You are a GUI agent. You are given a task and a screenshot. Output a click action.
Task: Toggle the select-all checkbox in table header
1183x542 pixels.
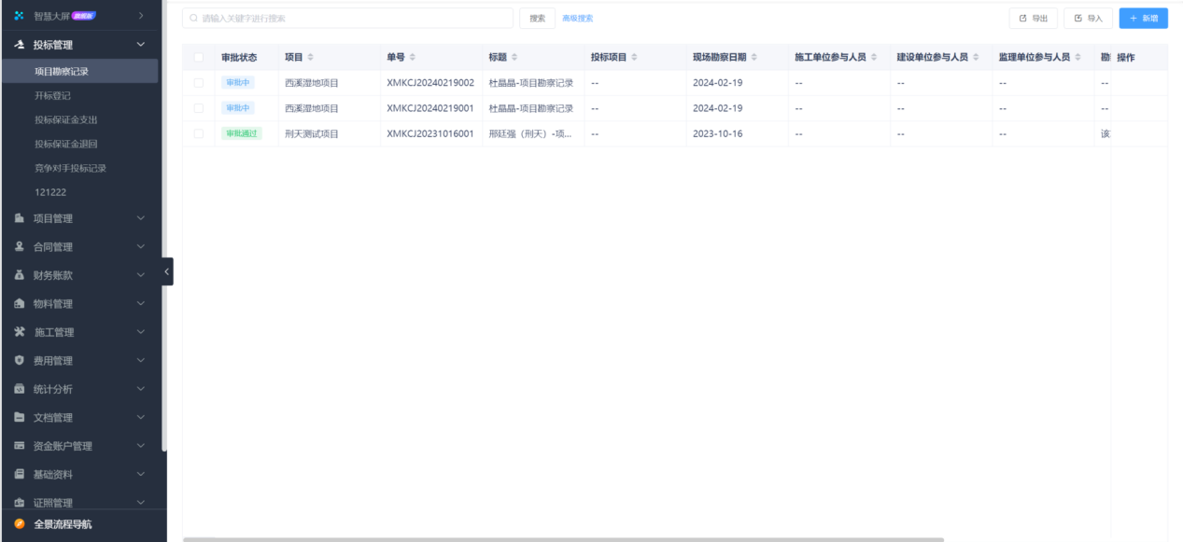198,58
